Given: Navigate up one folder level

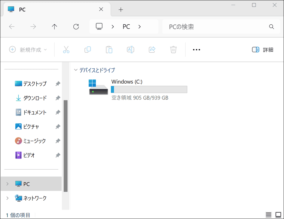Looking at the screenshot, I should (x=54, y=27).
